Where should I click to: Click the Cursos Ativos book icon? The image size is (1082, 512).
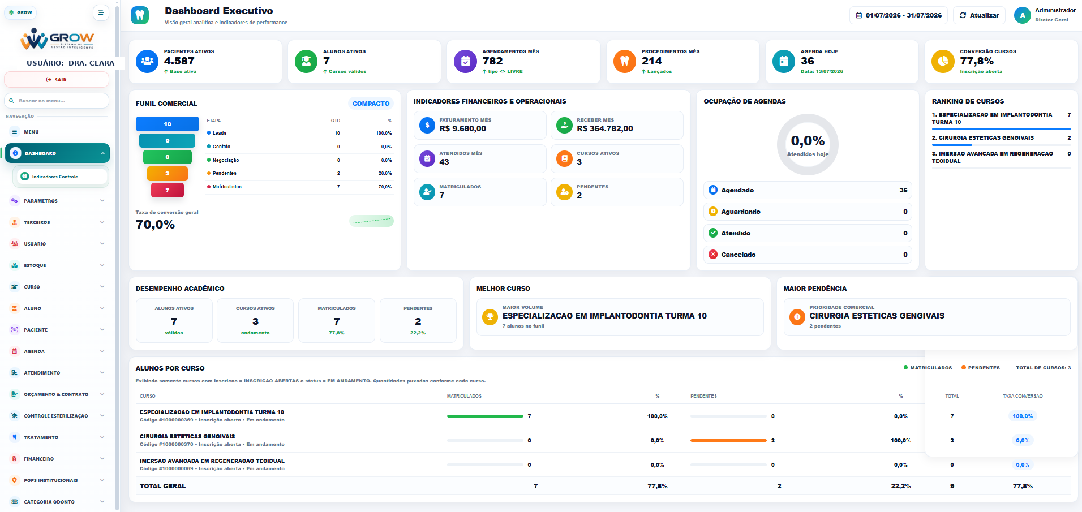(x=564, y=158)
